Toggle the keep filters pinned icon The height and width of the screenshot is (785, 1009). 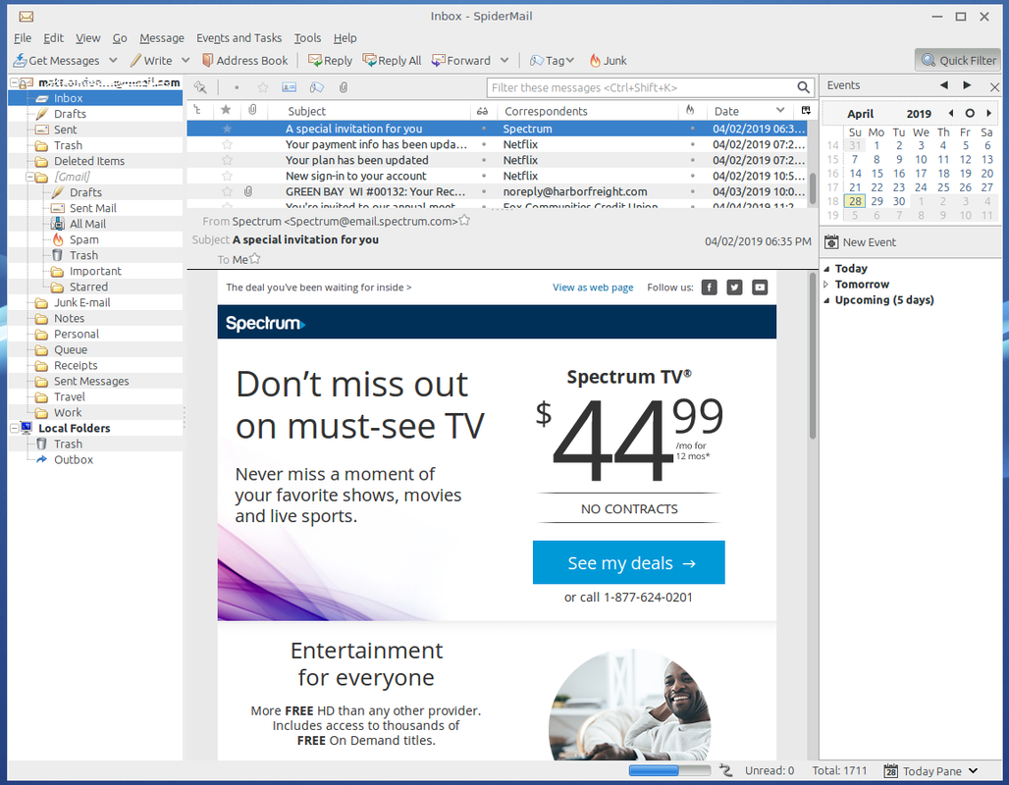click(200, 87)
